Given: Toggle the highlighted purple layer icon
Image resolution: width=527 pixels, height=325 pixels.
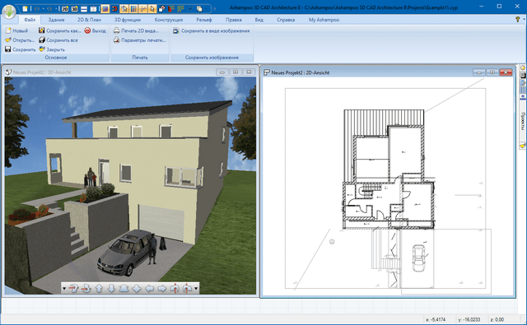Looking at the screenshot, I should 105,9.
